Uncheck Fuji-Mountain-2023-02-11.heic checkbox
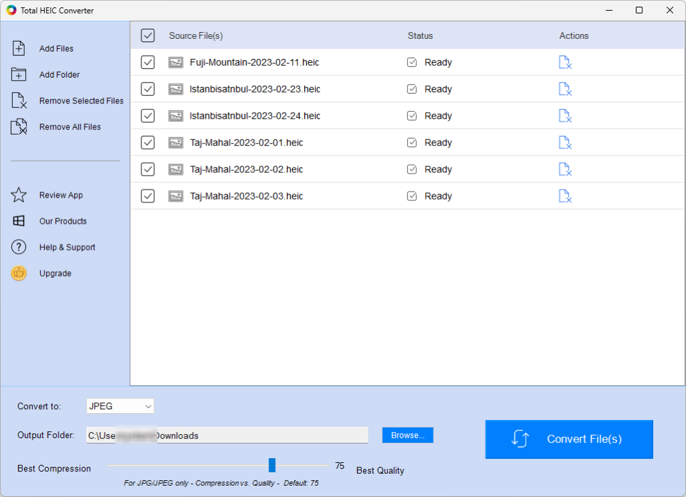686x497 pixels. 148,62
